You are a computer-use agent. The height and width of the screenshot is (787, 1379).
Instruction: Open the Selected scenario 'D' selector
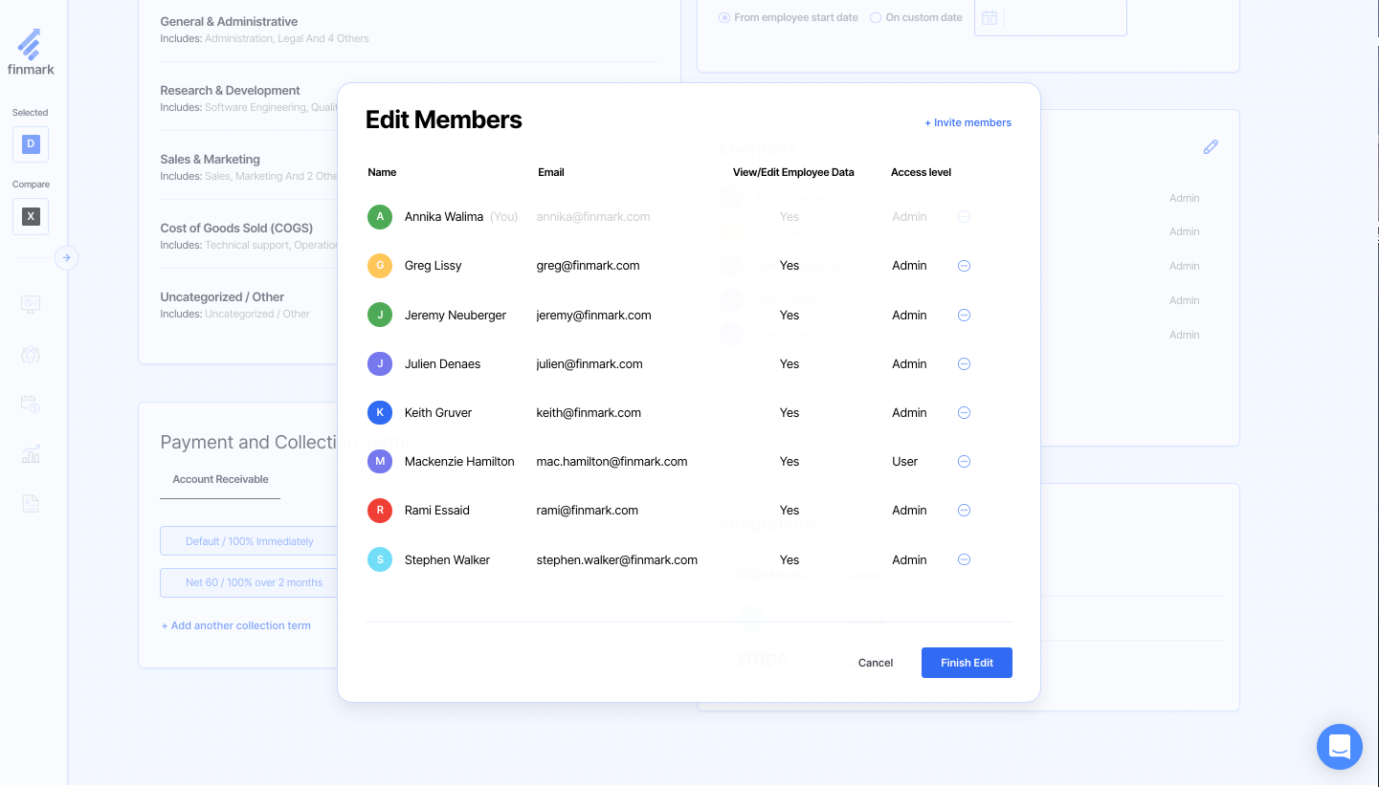(x=31, y=144)
